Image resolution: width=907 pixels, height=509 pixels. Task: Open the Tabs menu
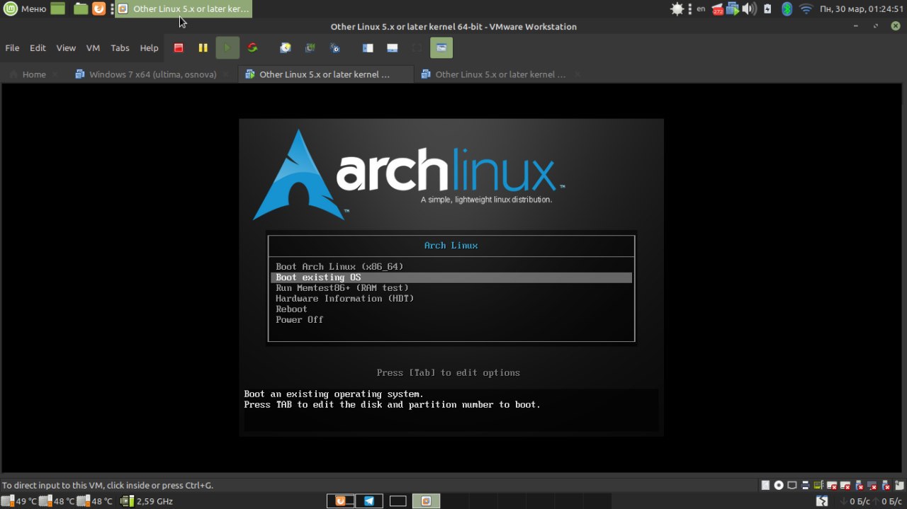(x=120, y=48)
